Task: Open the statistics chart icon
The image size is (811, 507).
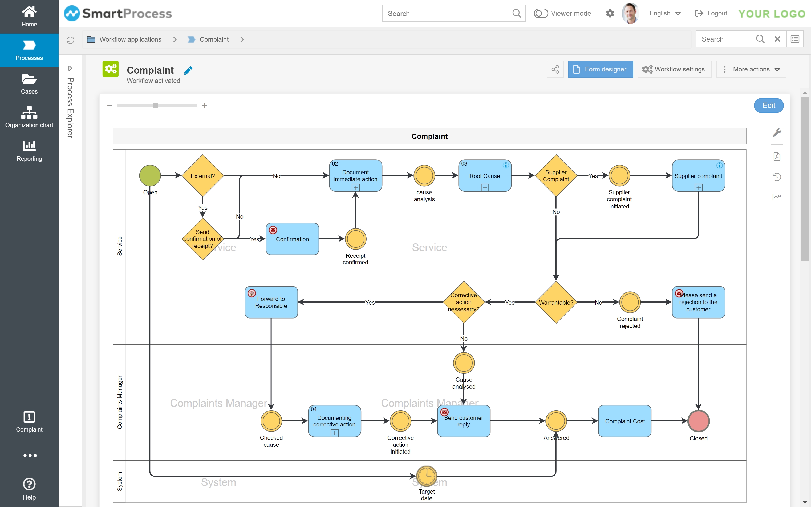Action: (x=776, y=197)
